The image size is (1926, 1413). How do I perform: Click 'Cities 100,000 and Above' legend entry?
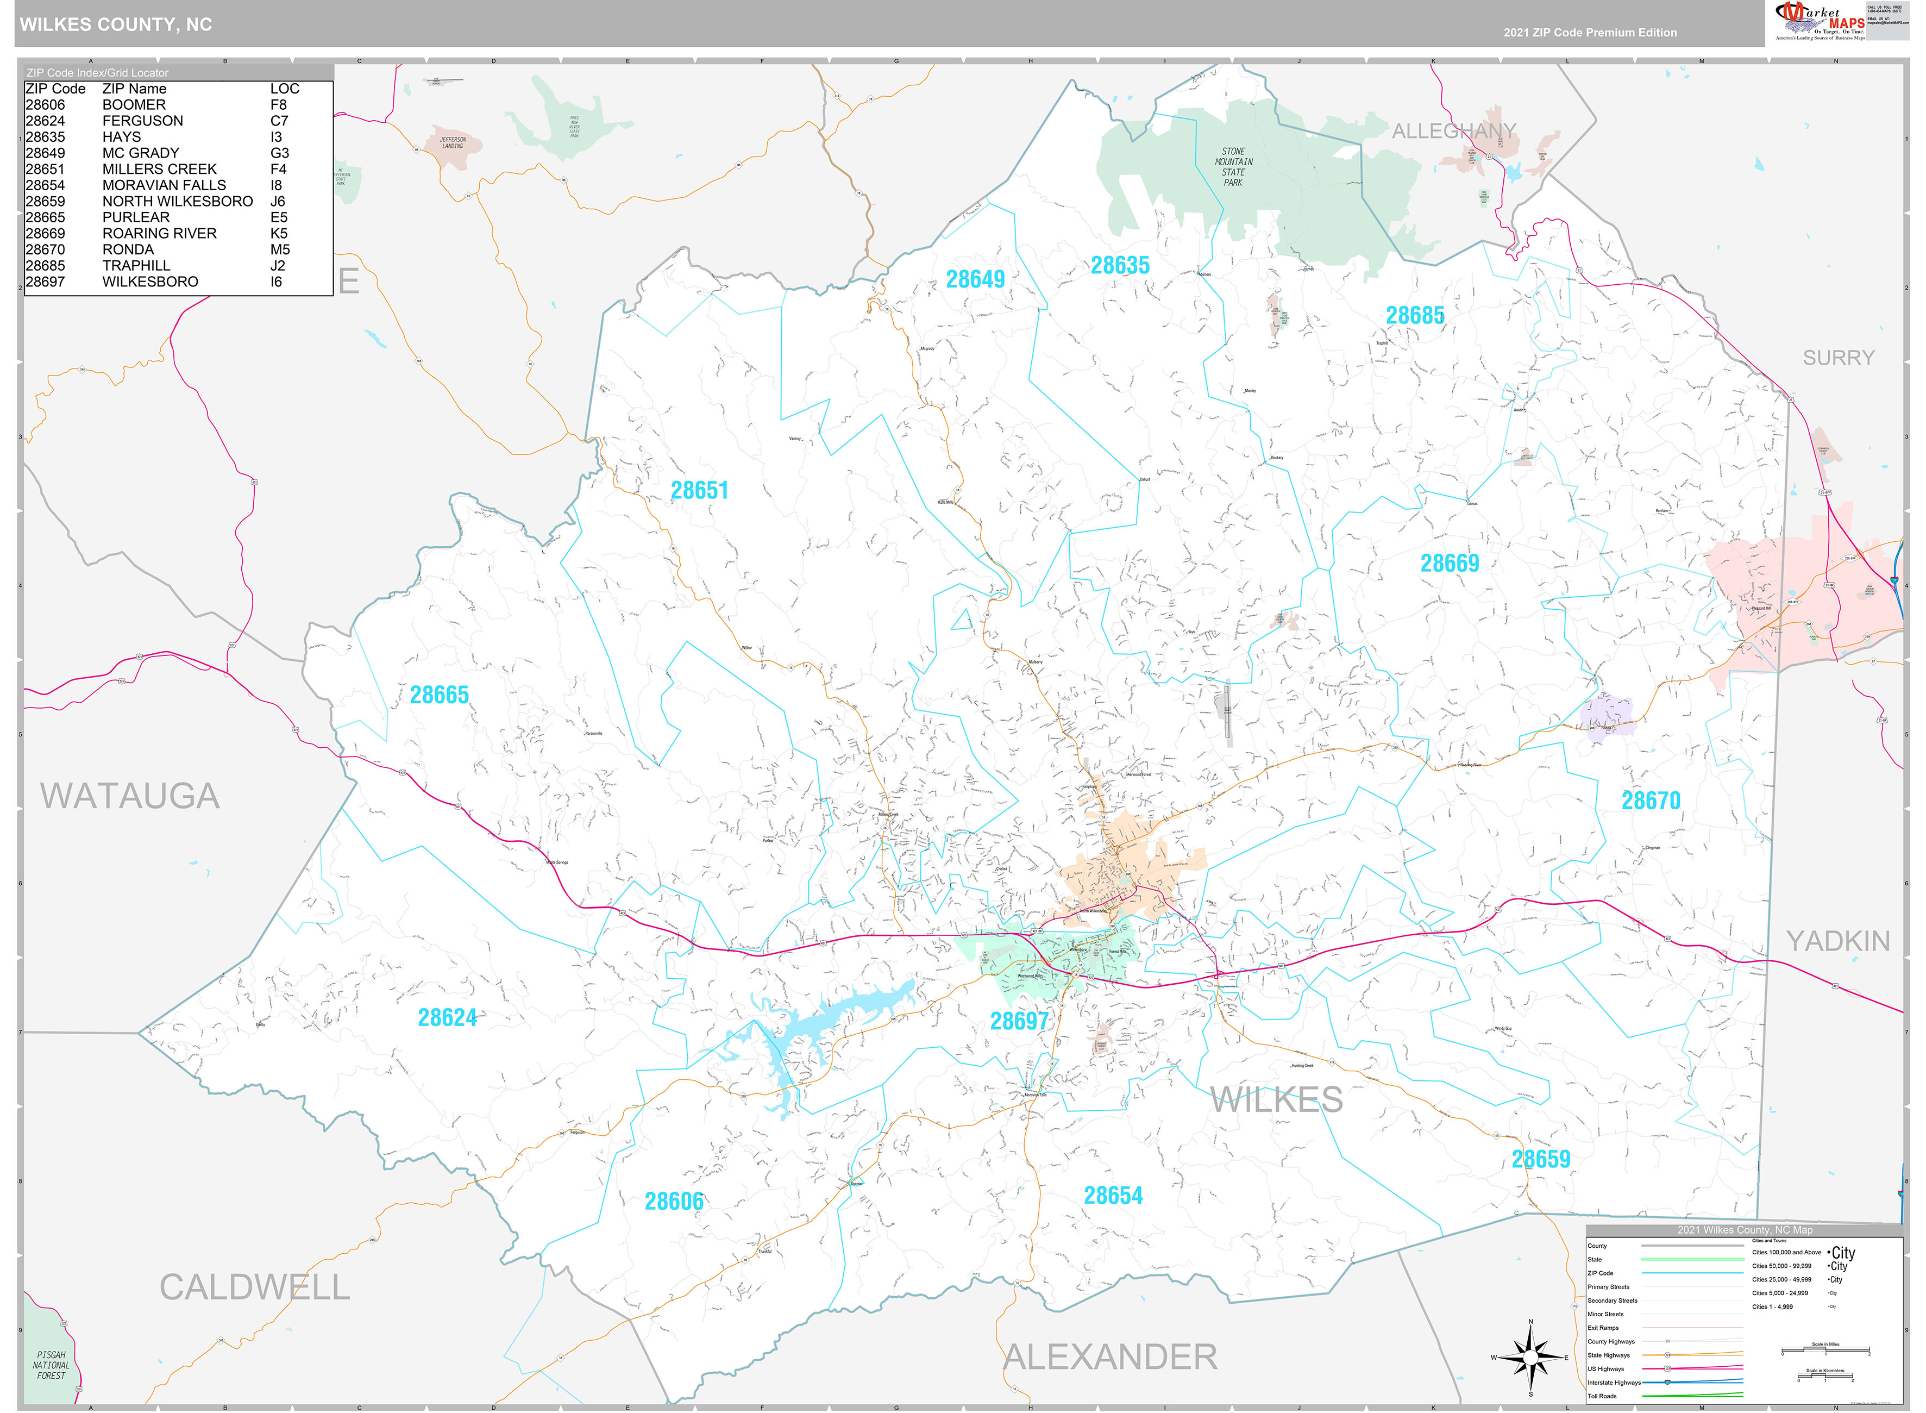point(1803,1253)
